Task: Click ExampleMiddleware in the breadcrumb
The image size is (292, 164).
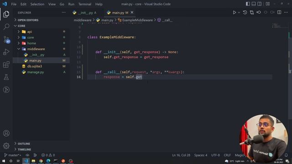Action: tap(137, 20)
